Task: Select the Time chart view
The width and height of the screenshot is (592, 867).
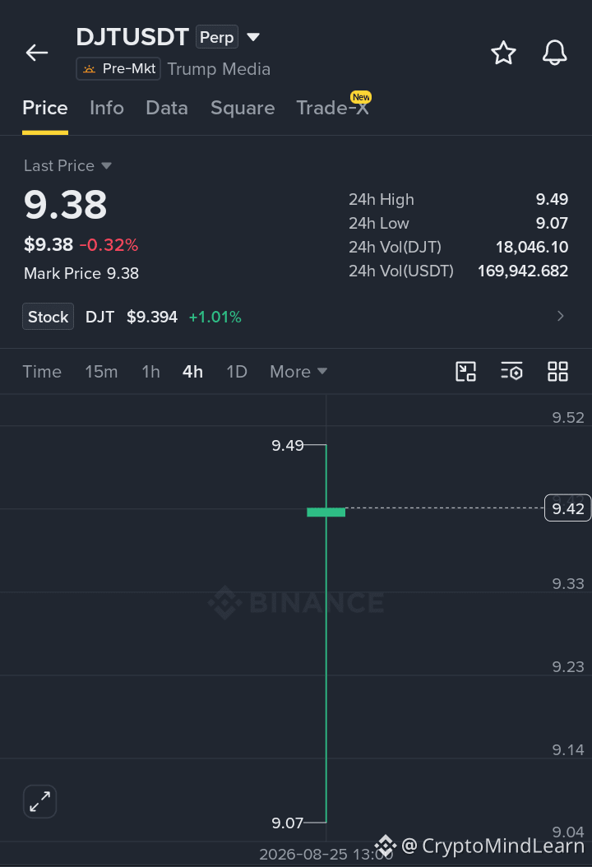Action: point(42,372)
